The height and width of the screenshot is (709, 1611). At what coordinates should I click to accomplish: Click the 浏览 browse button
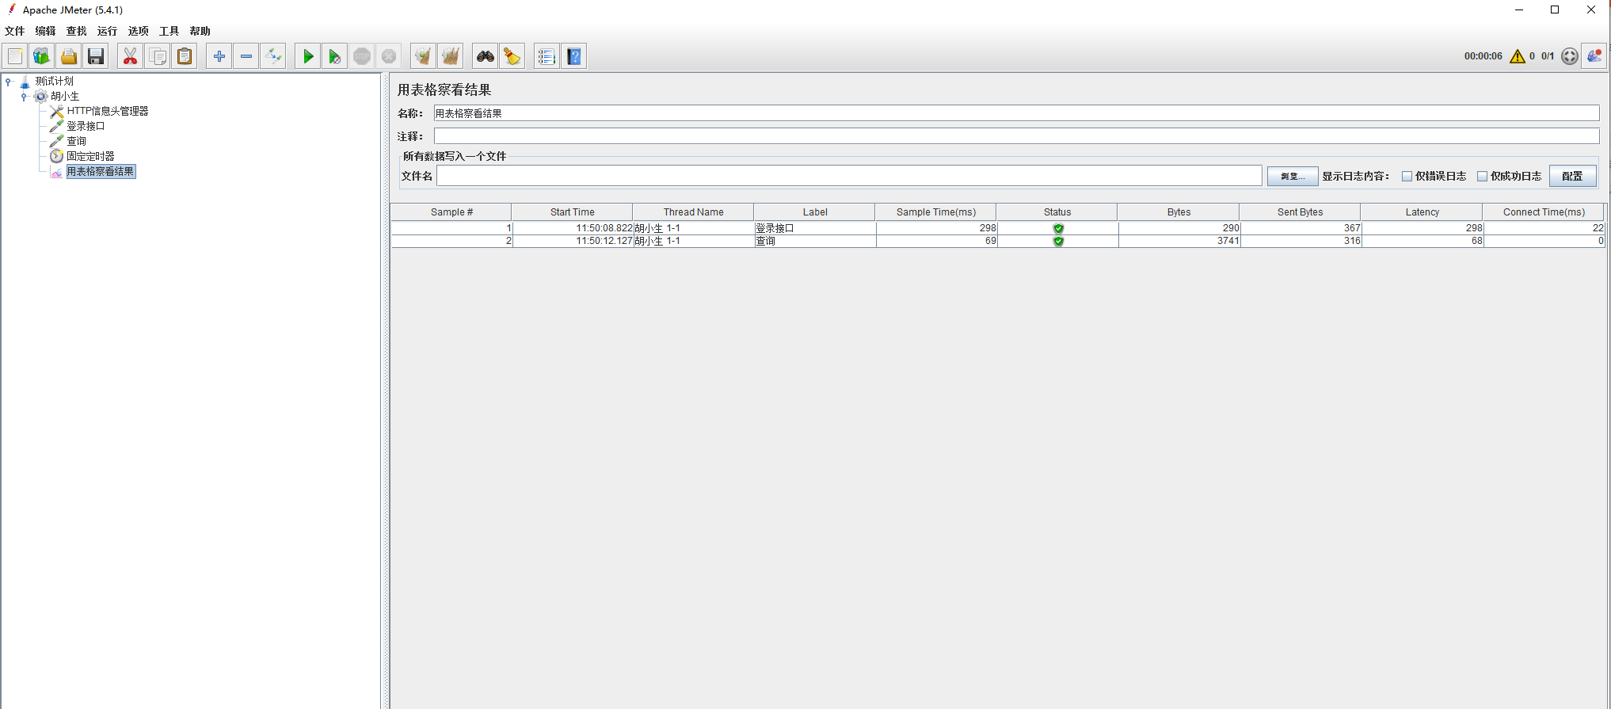click(x=1293, y=176)
